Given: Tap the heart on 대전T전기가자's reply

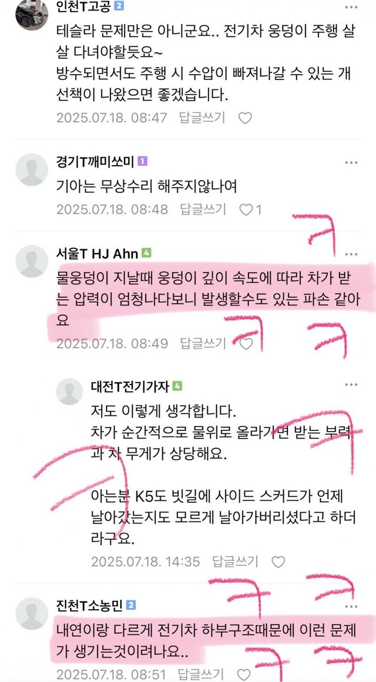Looking at the screenshot, I should coord(278,562).
